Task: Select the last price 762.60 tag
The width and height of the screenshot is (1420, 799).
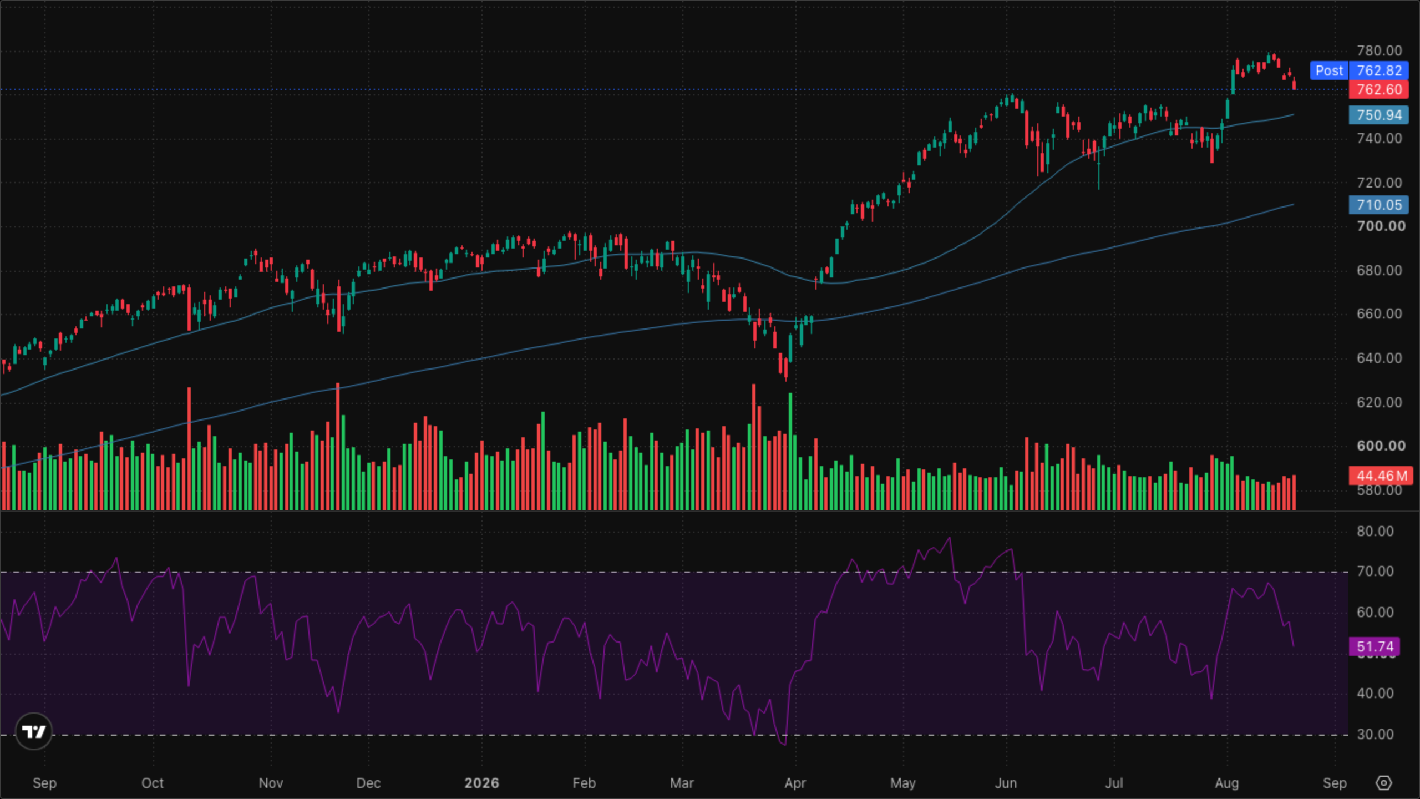Action: point(1379,89)
